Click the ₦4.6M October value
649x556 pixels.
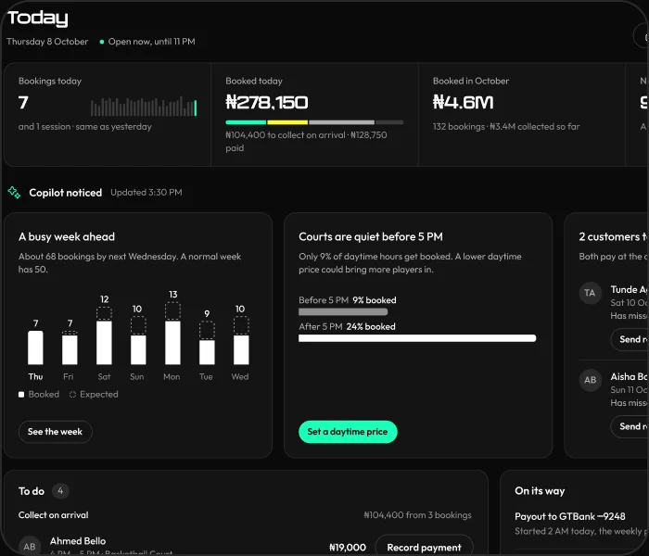464,102
